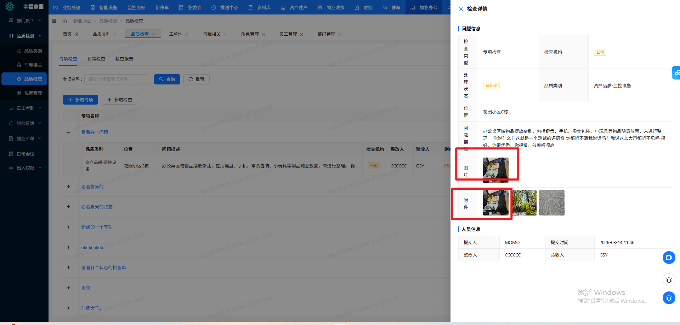Click the 推送中心 navigation icon
Image resolution: width=680 pixels, height=325 pixels.
(213, 7)
